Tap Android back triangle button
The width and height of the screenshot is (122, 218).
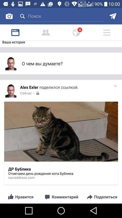pos(94,211)
